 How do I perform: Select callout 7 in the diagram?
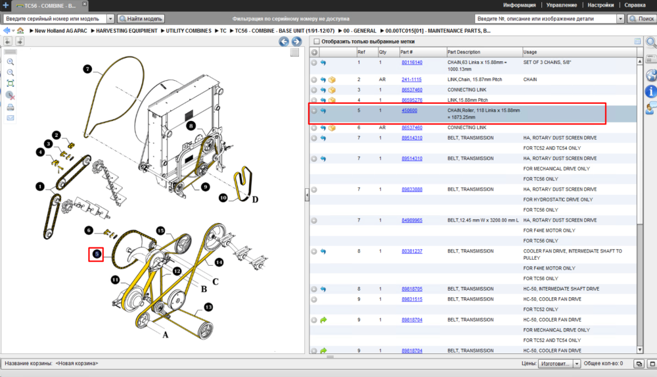pyautogui.click(x=87, y=69)
